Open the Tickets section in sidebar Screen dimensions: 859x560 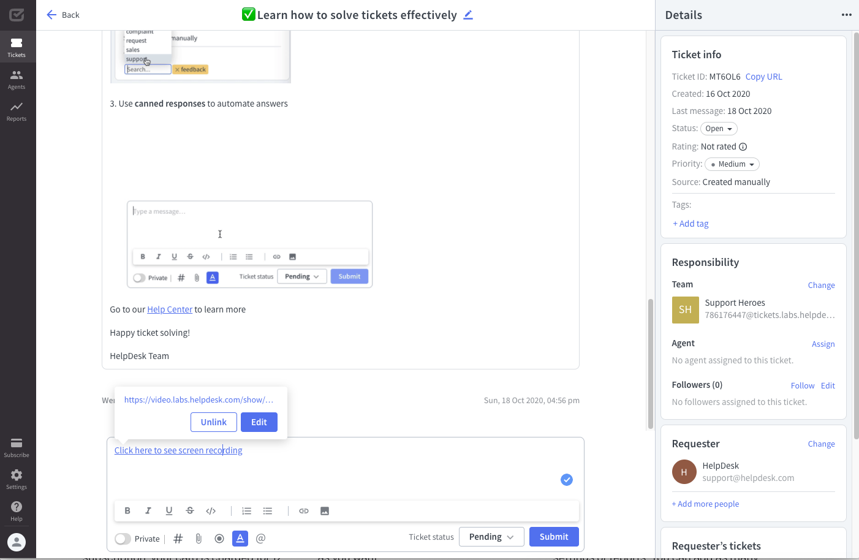[17, 47]
